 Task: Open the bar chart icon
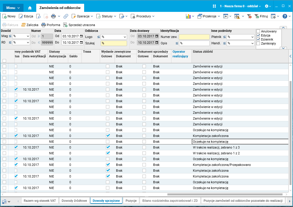(188, 17)
